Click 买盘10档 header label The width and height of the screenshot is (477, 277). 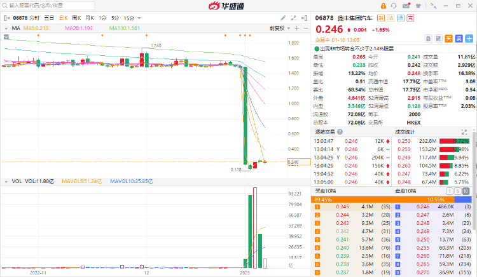click(325, 191)
